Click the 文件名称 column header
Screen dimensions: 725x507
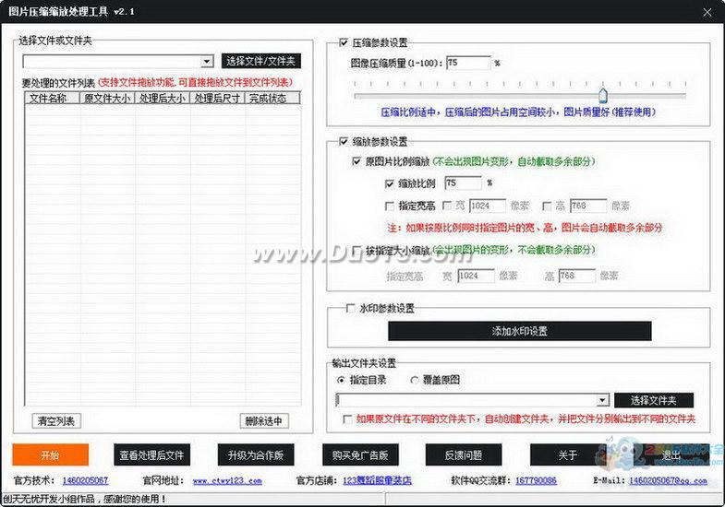click(x=52, y=99)
